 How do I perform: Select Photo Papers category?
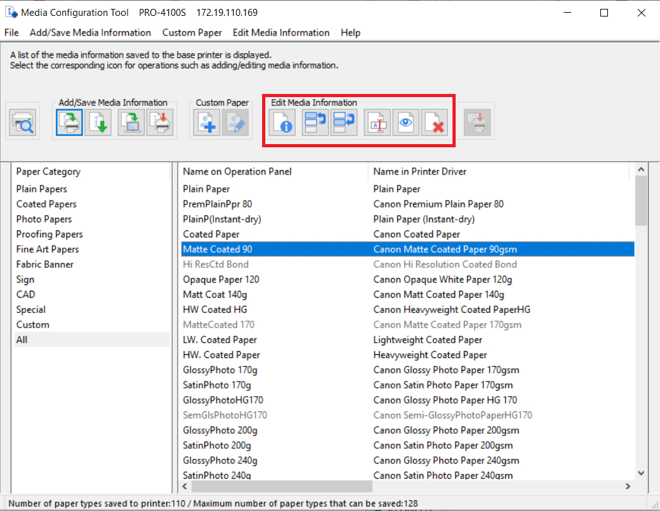[44, 219]
